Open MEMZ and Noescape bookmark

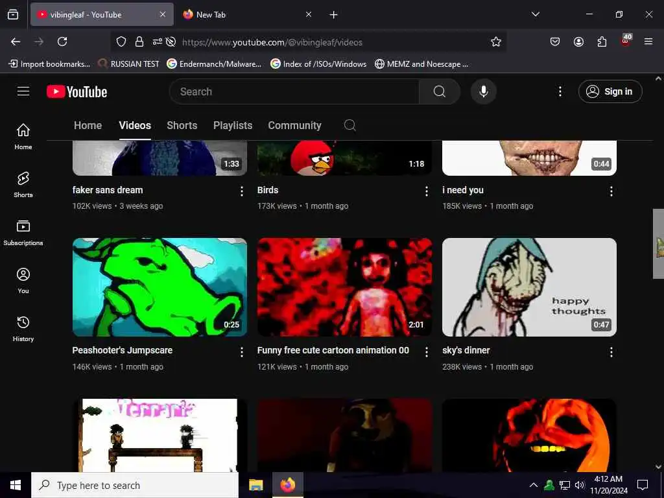pyautogui.click(x=421, y=64)
